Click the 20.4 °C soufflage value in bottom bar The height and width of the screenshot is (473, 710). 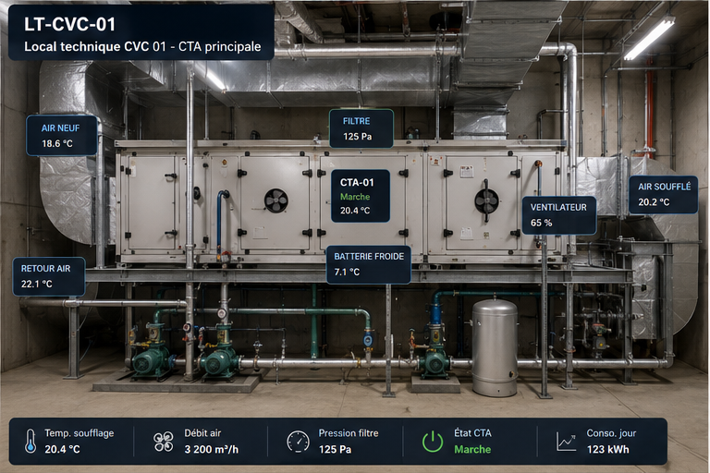[62, 450]
